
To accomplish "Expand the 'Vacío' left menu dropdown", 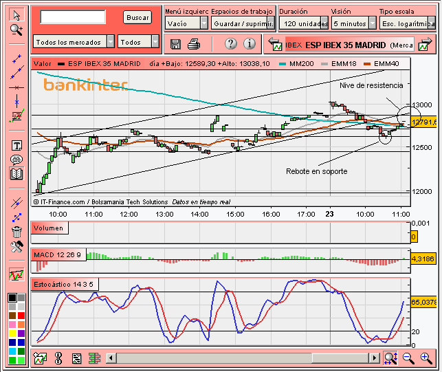I will (x=186, y=23).
